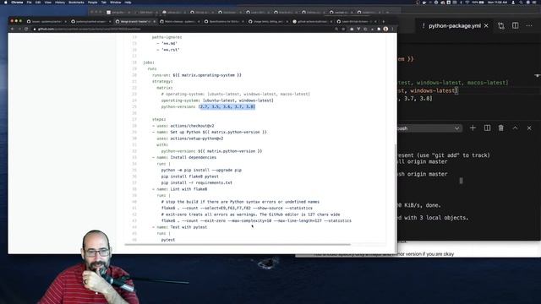
Task: Click 'actions/checkout@v2' in the workflow
Action: tap(192, 126)
